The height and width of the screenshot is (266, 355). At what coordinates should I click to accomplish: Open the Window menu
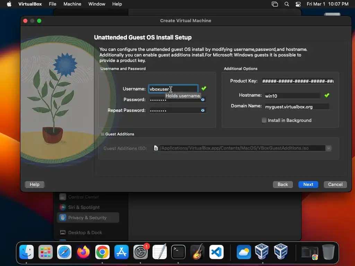click(x=97, y=4)
